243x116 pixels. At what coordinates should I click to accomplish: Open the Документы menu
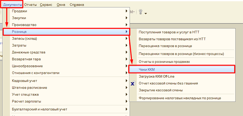(x=12, y=5)
